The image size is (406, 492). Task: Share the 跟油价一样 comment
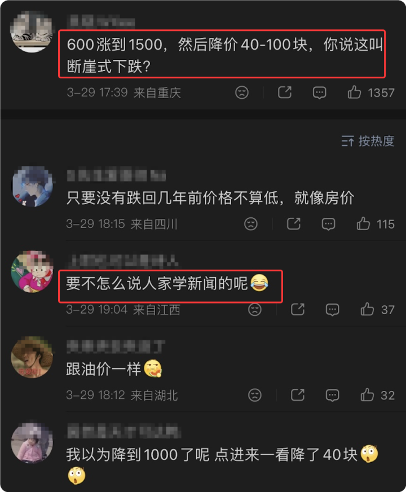tap(298, 395)
